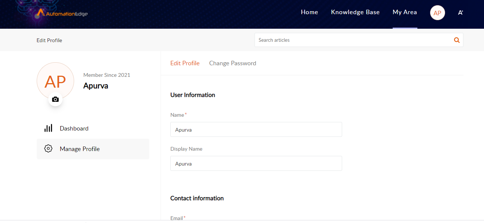The width and height of the screenshot is (484, 223).
Task: Click the Edit Profile breadcrumb text
Action: [49, 40]
